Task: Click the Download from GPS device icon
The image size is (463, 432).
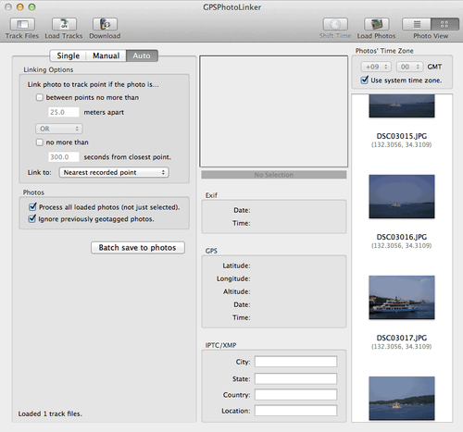Action: (105, 24)
